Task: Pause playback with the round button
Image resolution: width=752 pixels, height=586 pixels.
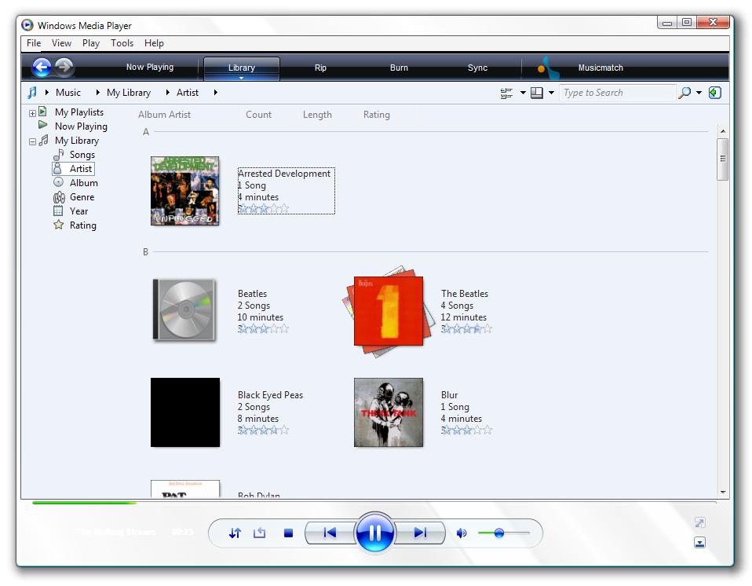Action: tap(374, 533)
